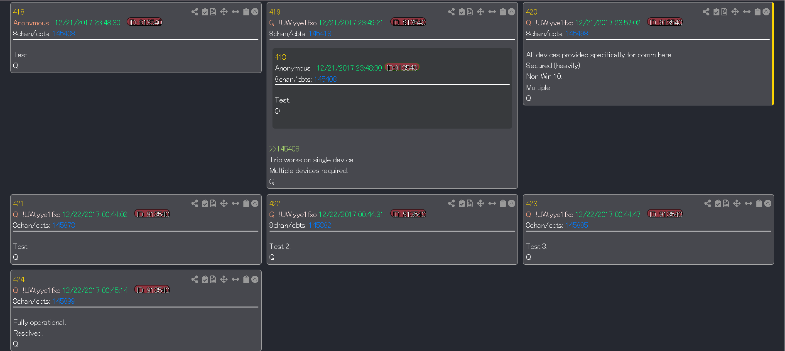Save post 420 as an image file
Screen dimensions: 785x351
tap(724, 12)
